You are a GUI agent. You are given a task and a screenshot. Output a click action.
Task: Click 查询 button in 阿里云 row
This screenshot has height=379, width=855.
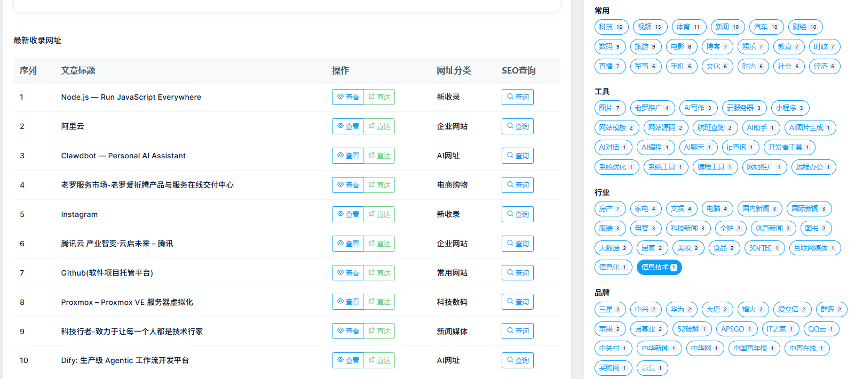click(x=518, y=126)
